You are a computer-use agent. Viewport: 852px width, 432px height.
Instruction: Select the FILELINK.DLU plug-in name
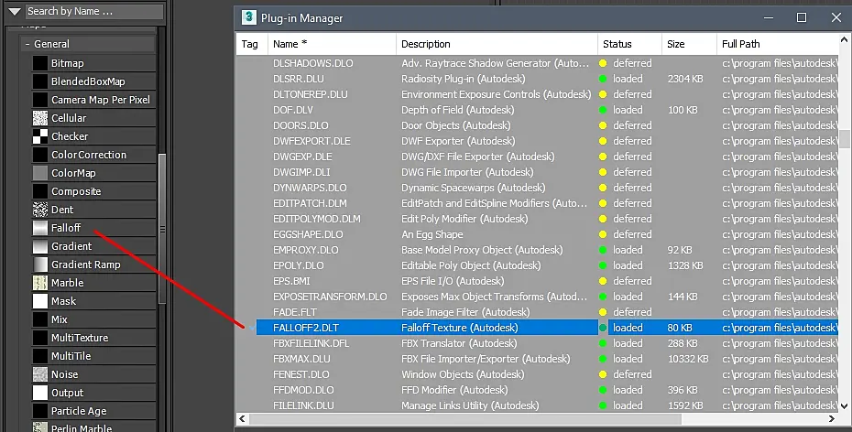coord(303,405)
